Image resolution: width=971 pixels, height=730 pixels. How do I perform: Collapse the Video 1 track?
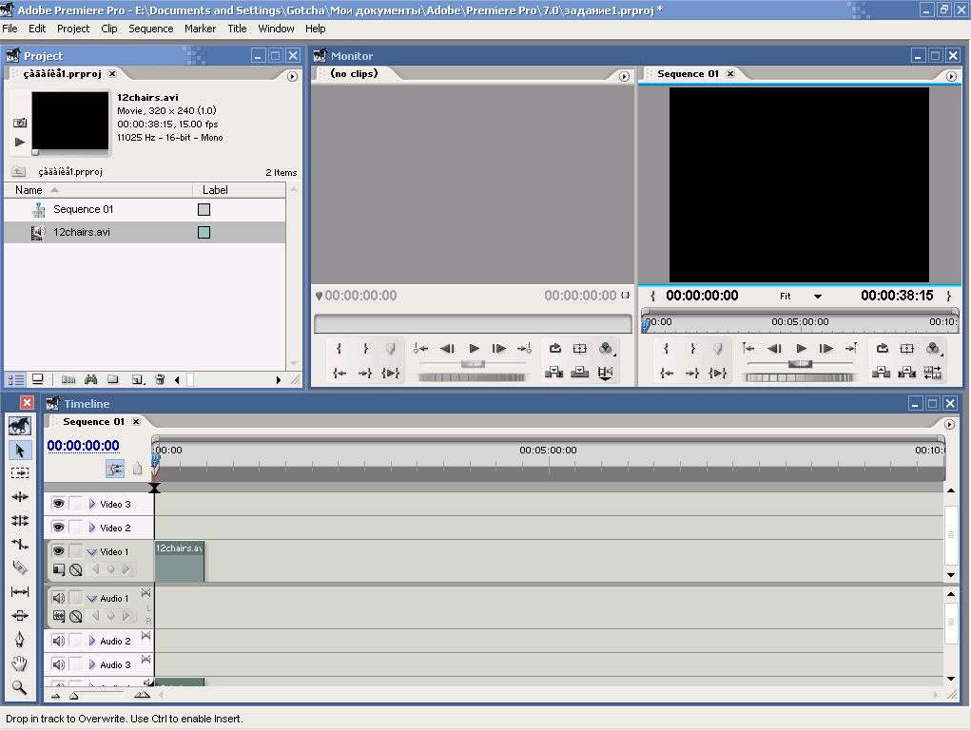pyautogui.click(x=91, y=551)
